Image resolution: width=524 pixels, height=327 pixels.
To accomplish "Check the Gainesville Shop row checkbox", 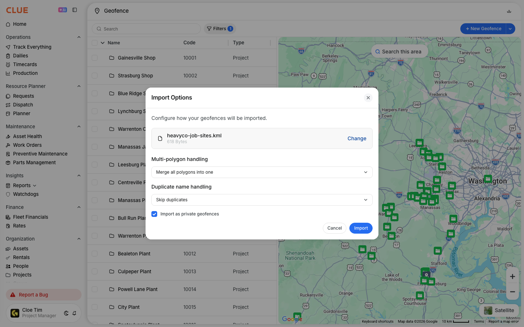I will pos(95,58).
